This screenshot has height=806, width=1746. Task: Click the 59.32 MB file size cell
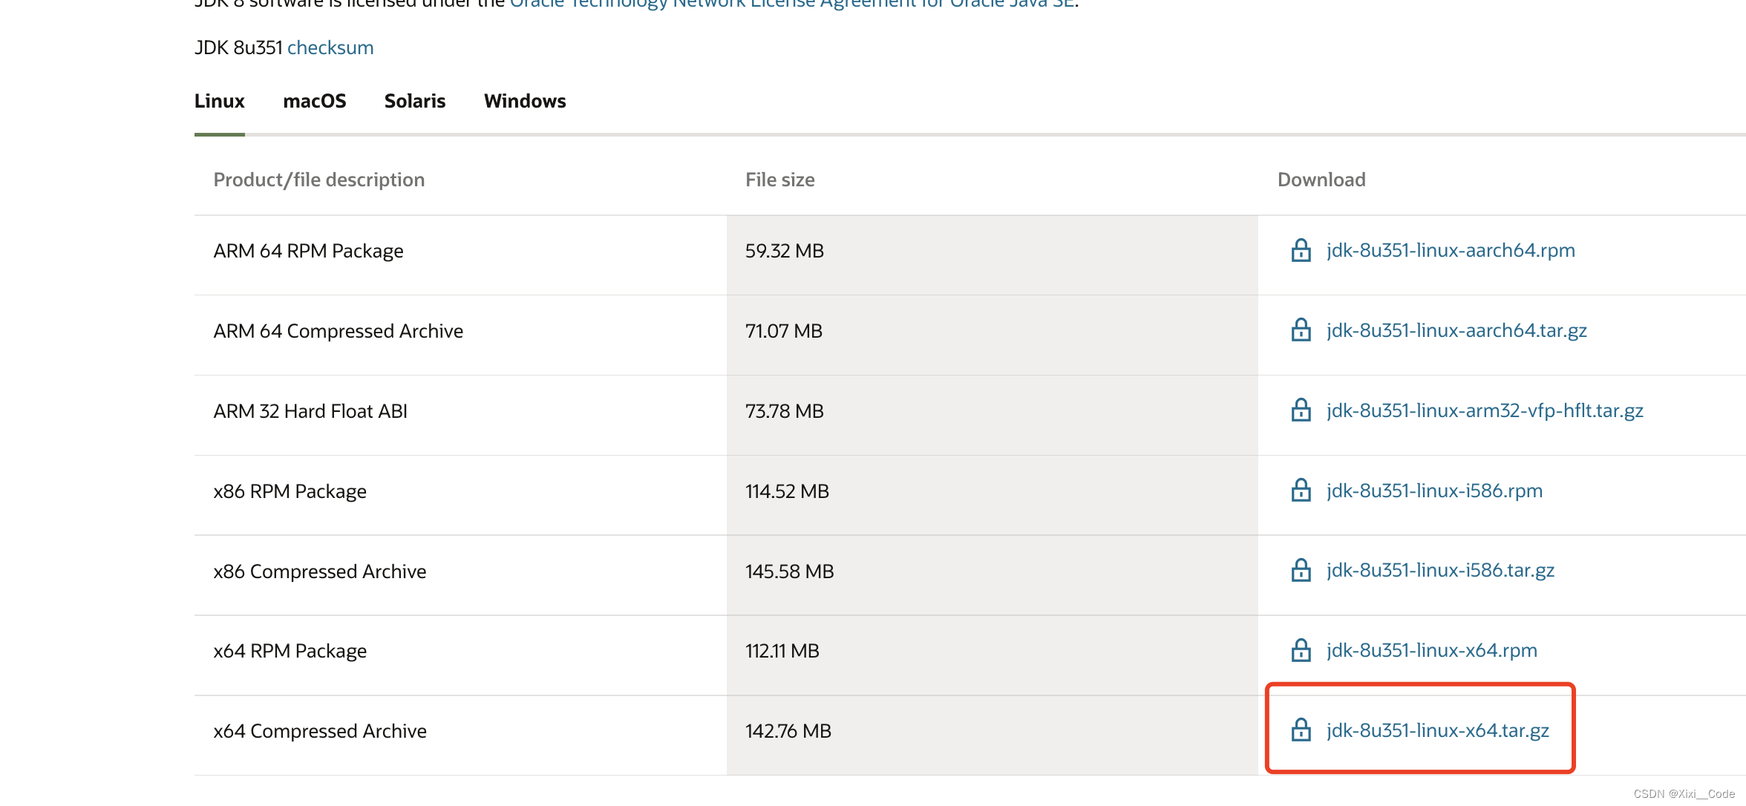point(993,255)
